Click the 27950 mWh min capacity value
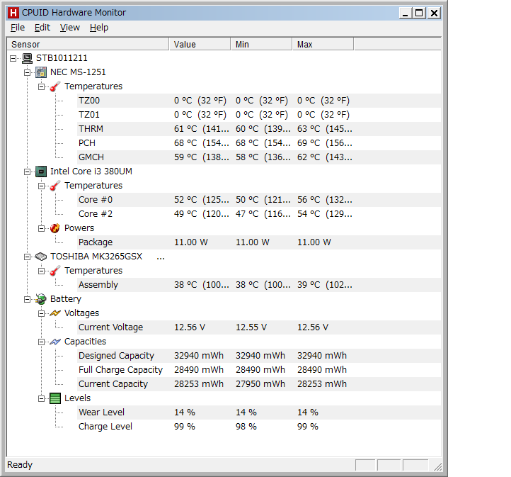Viewport: 511px width, 477px height. pyautogui.click(x=260, y=384)
